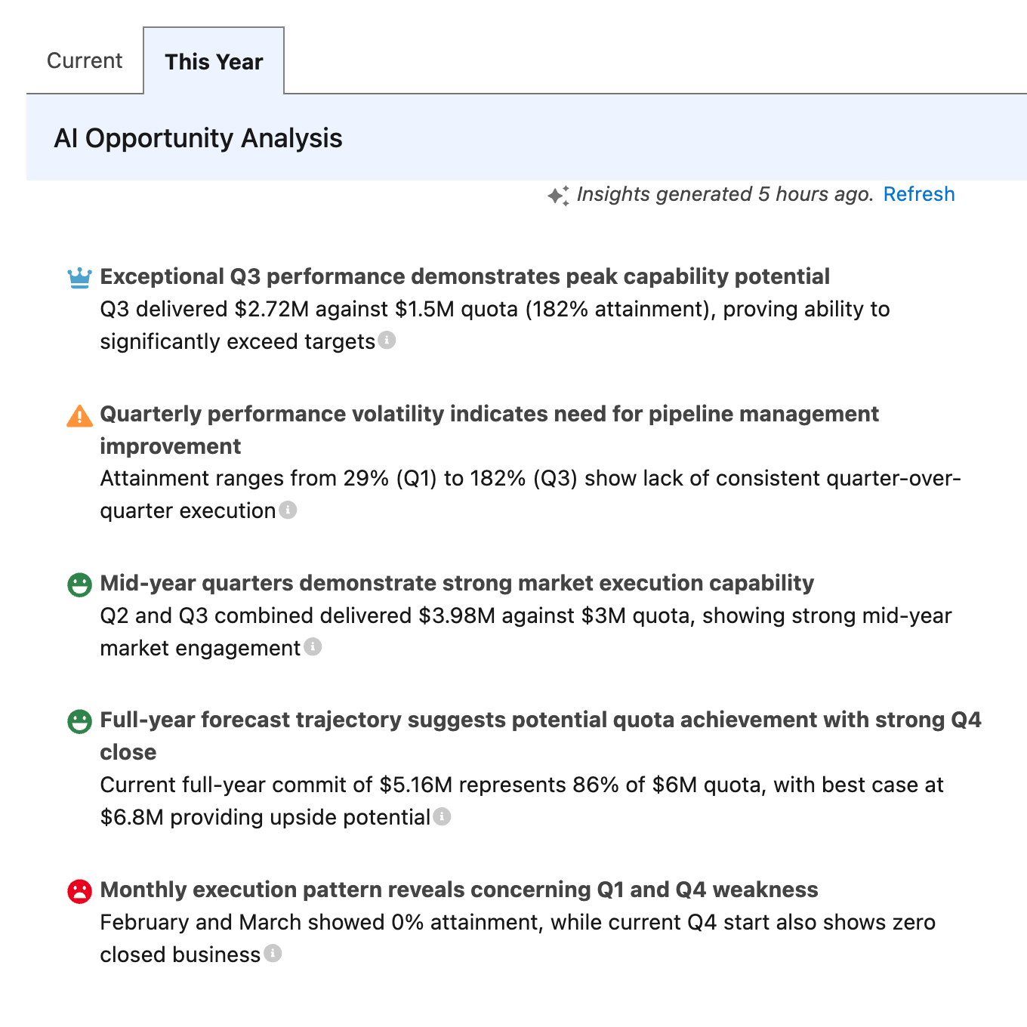Click the red sad face icon
Image resolution: width=1027 pixels, height=1027 pixels.
79,891
